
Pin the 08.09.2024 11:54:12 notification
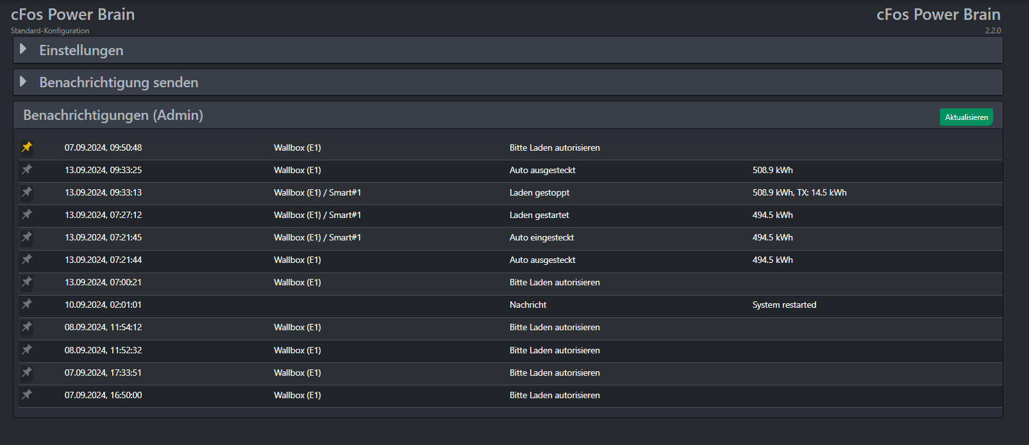(x=27, y=327)
